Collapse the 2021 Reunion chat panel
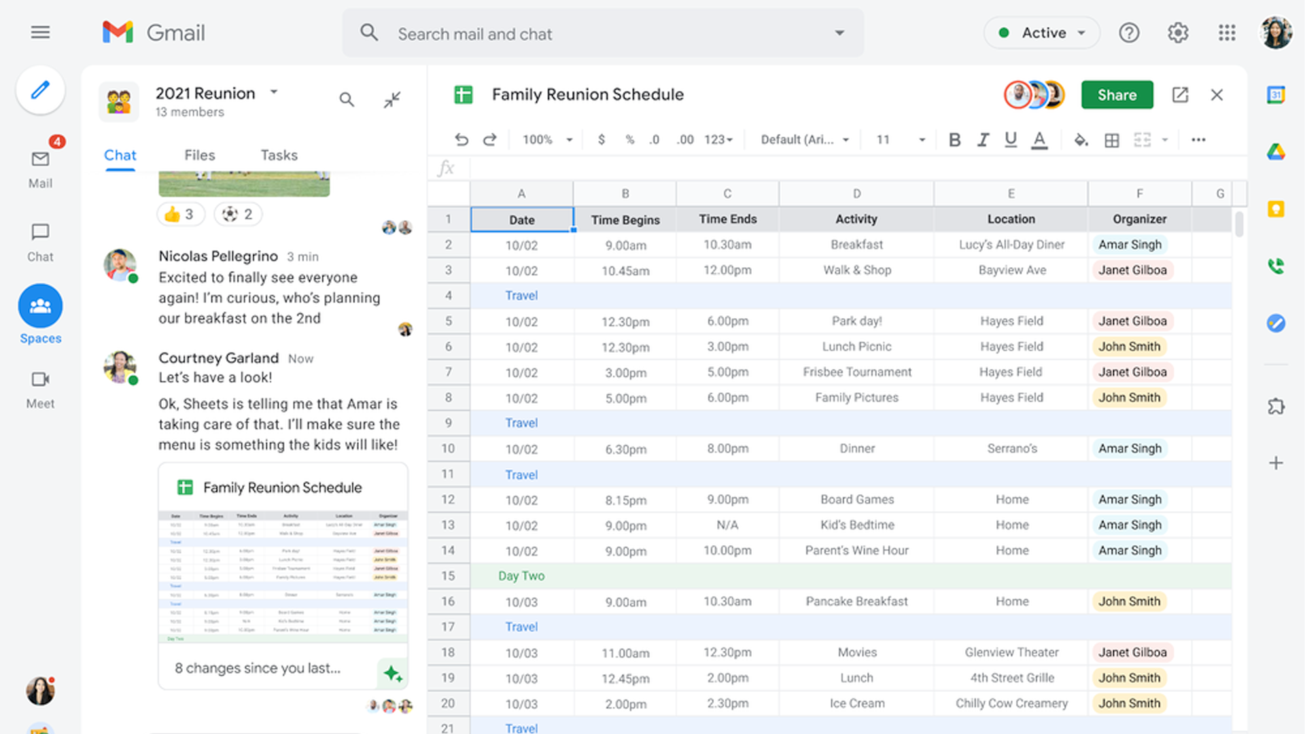This screenshot has height=734, width=1305. [392, 100]
